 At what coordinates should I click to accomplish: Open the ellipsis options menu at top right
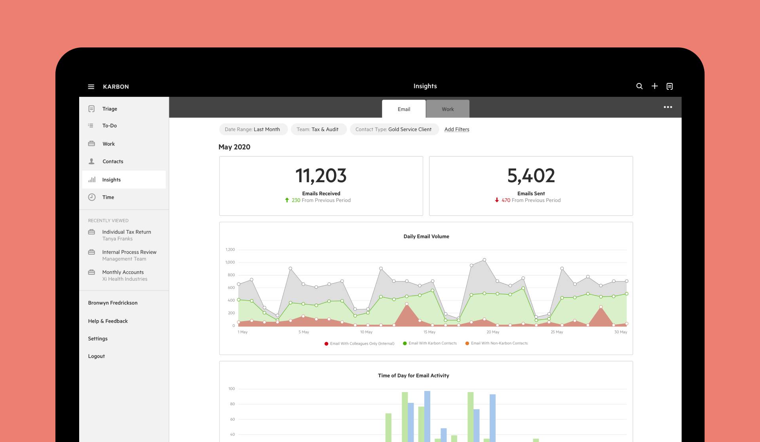click(668, 107)
